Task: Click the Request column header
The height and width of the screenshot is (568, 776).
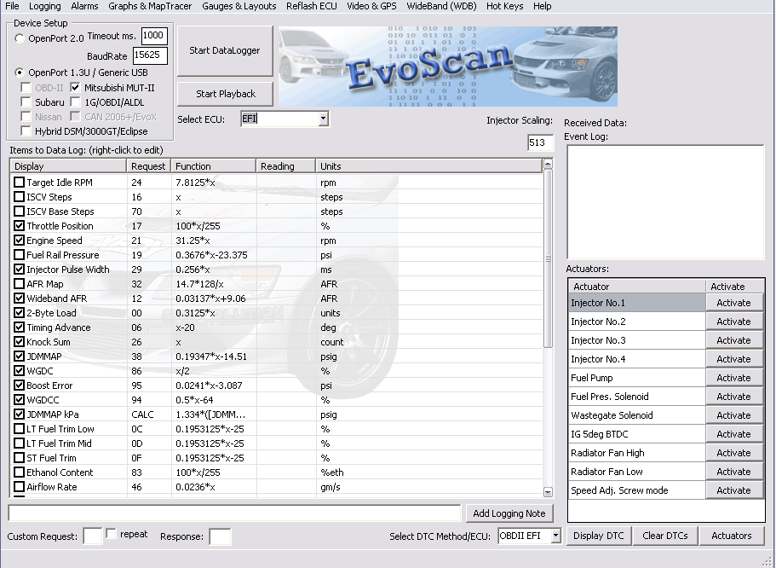Action: point(149,166)
